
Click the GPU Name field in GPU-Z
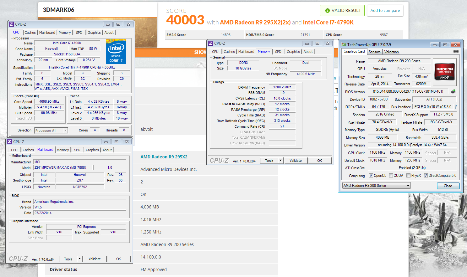399,61
